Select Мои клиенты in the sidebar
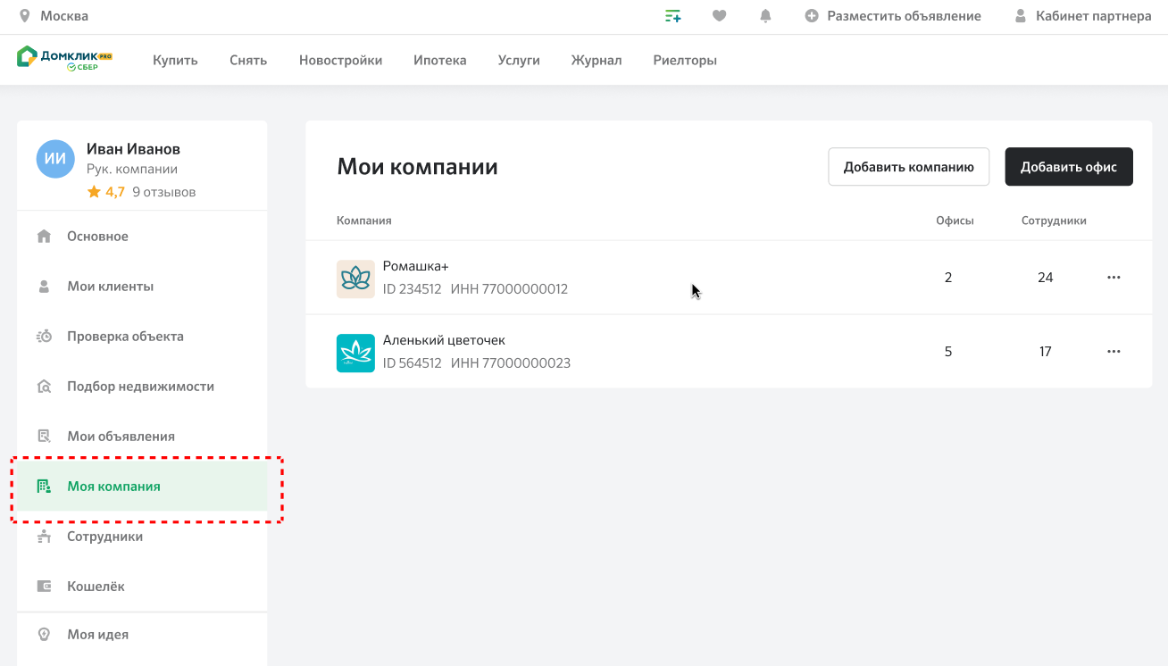 pos(142,287)
